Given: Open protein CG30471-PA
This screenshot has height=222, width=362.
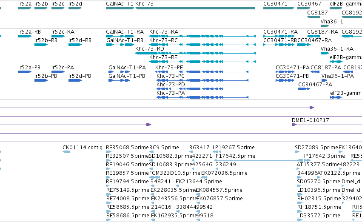Looking at the screenshot, I should tap(293, 67).
